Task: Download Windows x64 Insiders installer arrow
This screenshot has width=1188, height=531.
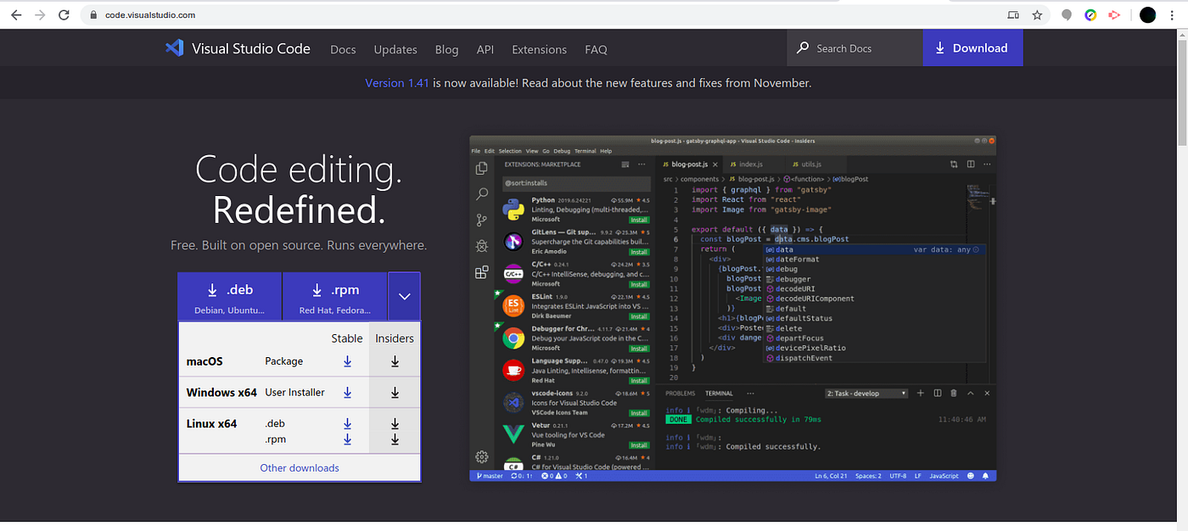Action: coord(395,393)
